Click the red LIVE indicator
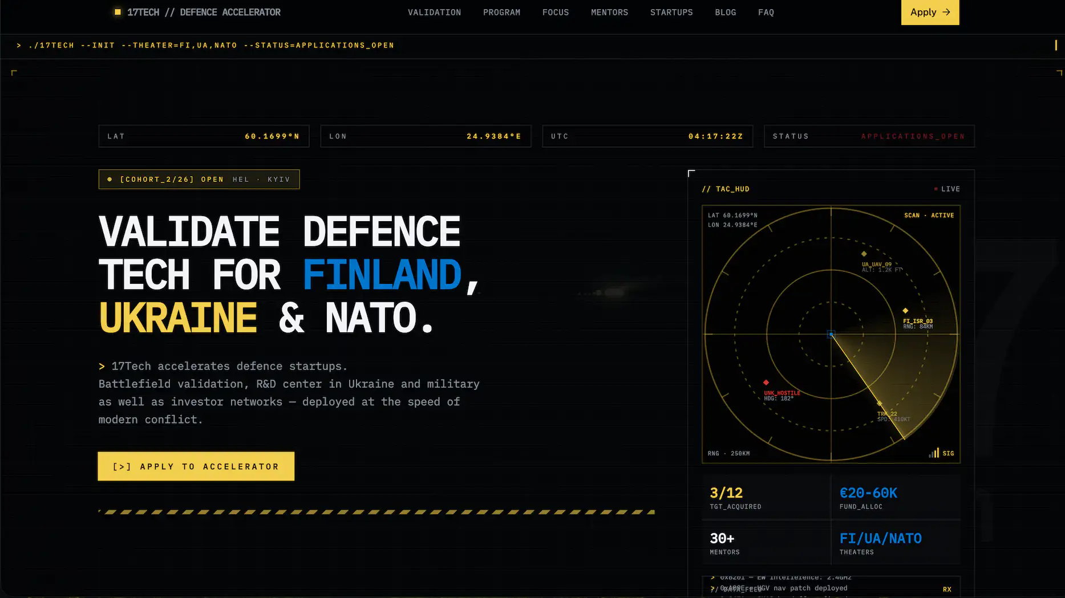 (947, 189)
